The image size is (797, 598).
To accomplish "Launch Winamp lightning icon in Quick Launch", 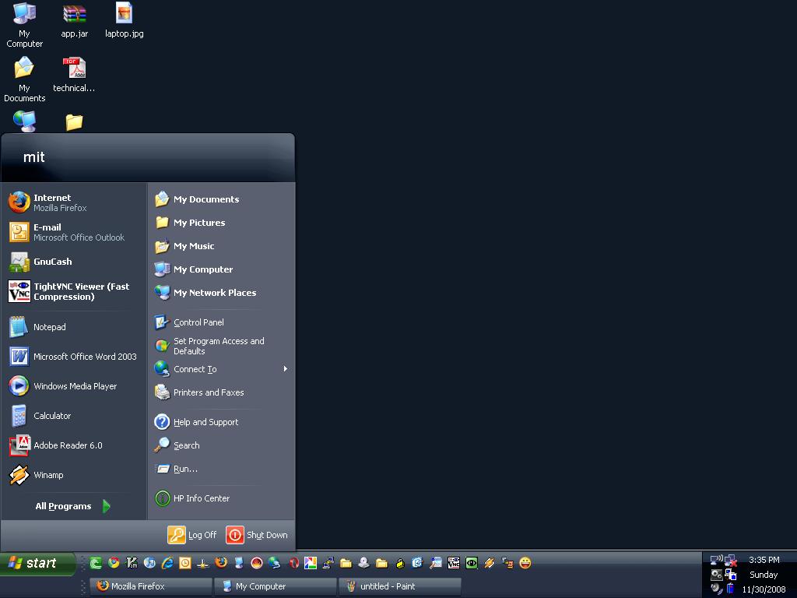I will point(490,562).
